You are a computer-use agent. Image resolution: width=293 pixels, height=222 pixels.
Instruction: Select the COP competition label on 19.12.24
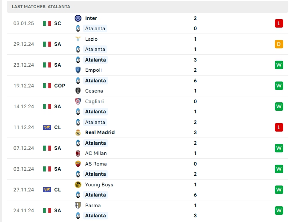[x=59, y=86]
